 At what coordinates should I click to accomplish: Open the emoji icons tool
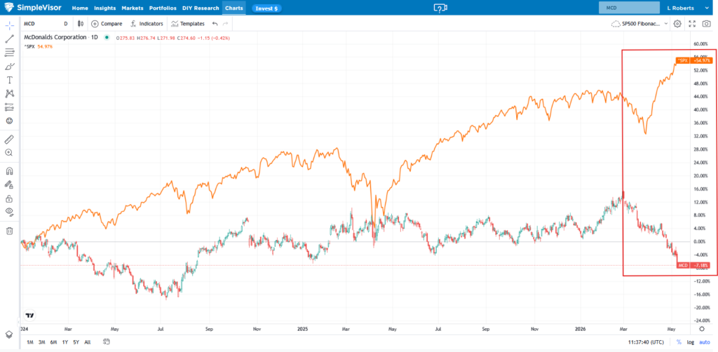9,121
